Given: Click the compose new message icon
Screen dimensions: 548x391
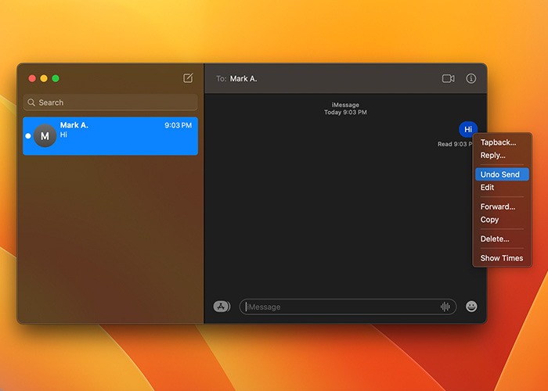Looking at the screenshot, I should pos(188,78).
